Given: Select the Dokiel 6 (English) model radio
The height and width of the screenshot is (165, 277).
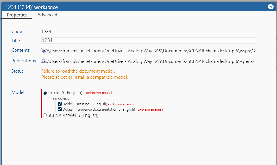Looking at the screenshot, I should [x=45, y=93].
